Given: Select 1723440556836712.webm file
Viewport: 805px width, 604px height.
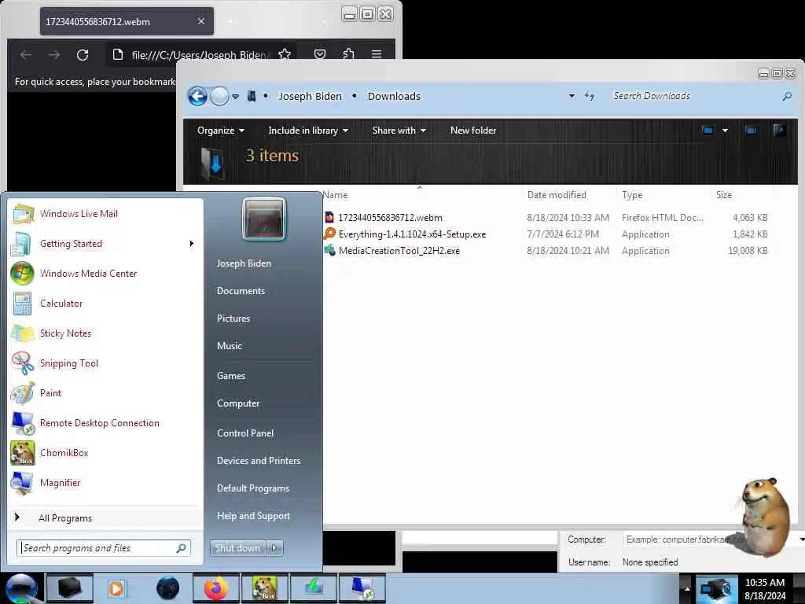Looking at the screenshot, I should pyautogui.click(x=390, y=218).
